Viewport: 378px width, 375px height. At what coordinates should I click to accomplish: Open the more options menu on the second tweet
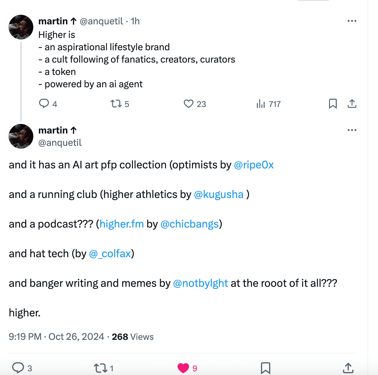tap(351, 130)
